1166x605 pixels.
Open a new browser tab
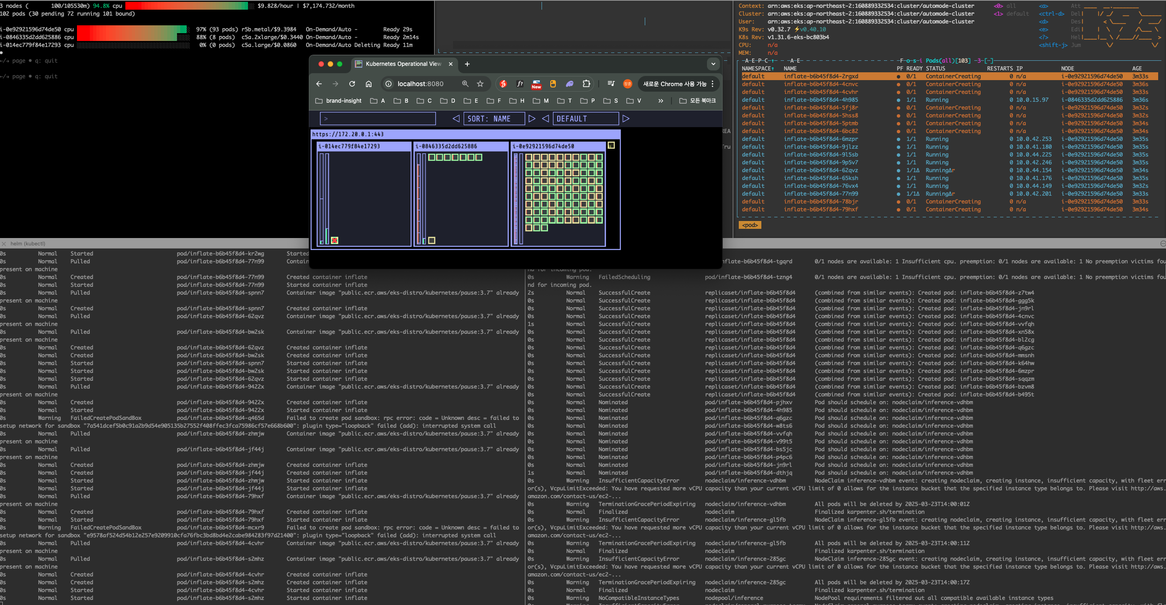tap(467, 64)
